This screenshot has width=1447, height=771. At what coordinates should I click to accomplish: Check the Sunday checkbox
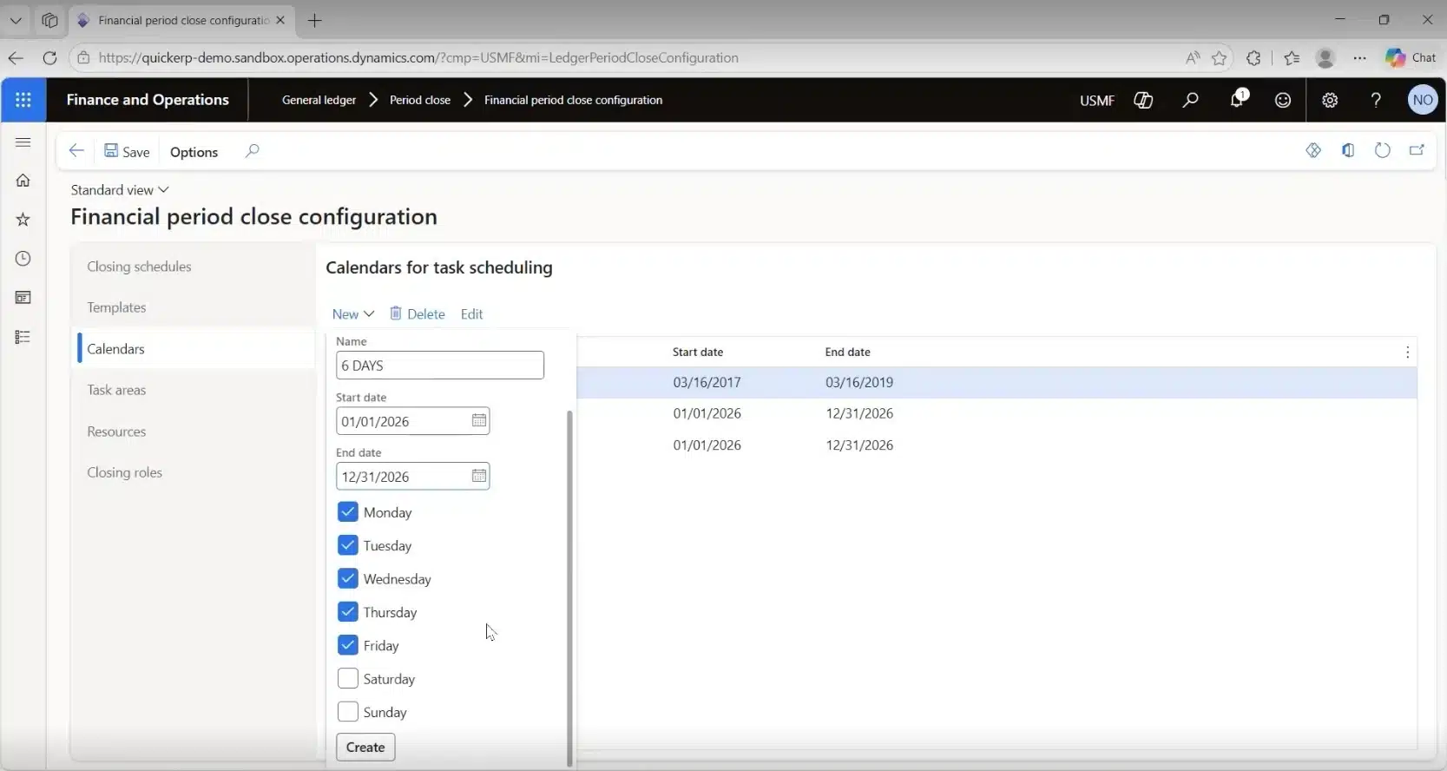click(347, 712)
